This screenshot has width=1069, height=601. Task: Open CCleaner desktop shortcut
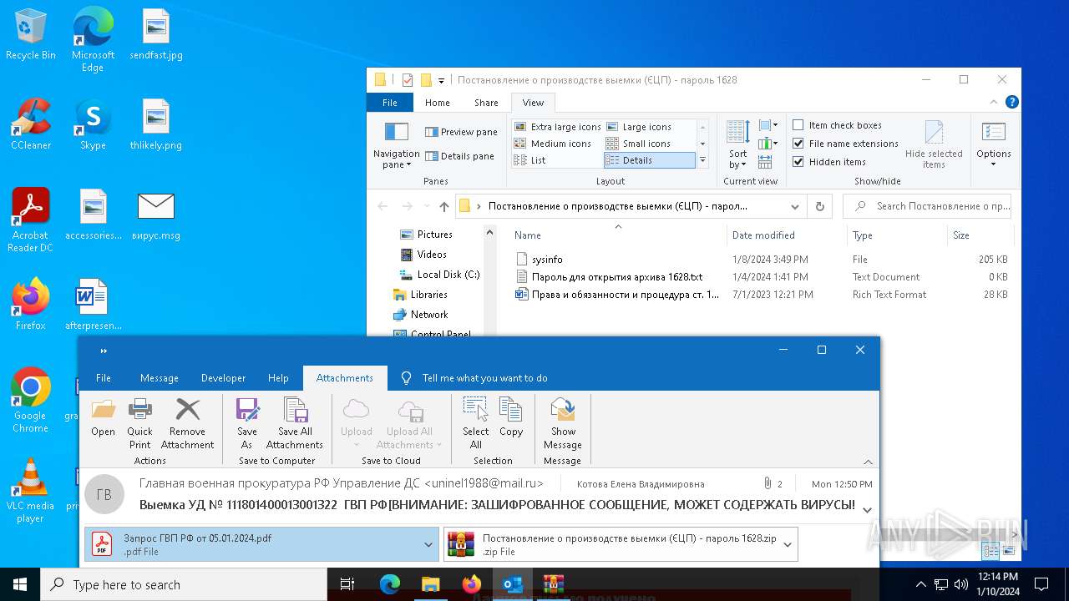click(31, 124)
